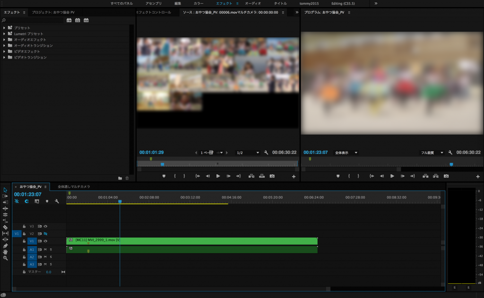Pick the Zoom tool magnifier
The height and width of the screenshot is (298, 484).
click(5, 258)
